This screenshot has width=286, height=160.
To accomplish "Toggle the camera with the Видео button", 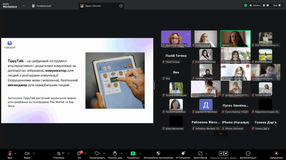I will click(x=27, y=153).
